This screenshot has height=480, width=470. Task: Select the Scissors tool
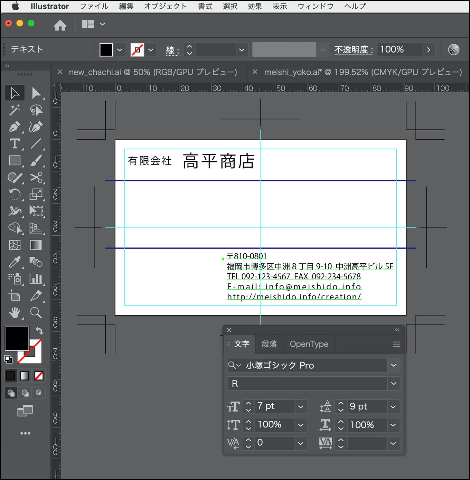coord(36,177)
